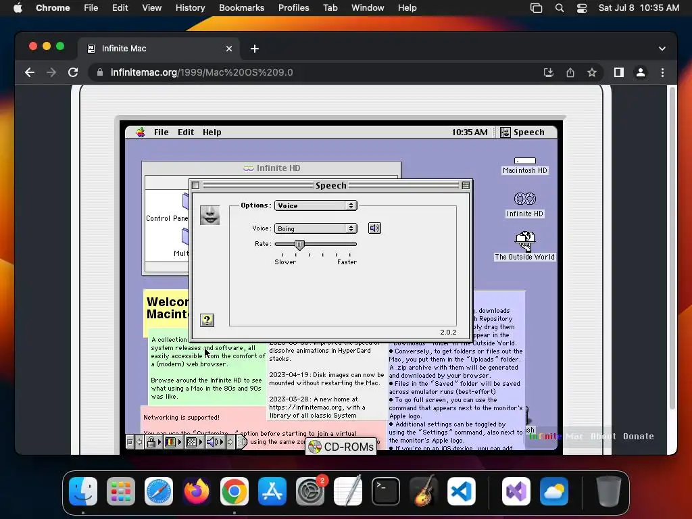Open Spotlight search in the menu bar
The width and height of the screenshot is (692, 519).
(x=559, y=8)
